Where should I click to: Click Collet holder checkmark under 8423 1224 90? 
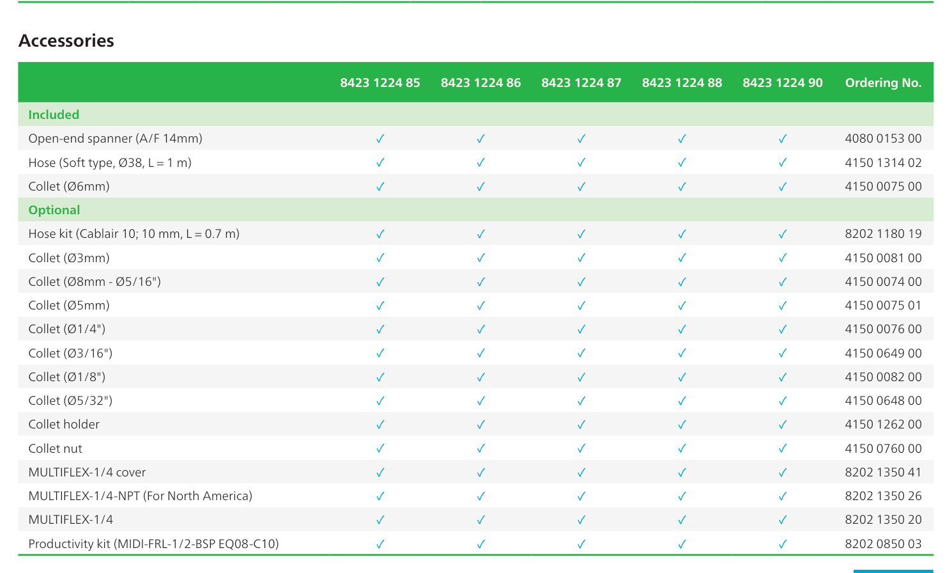coord(783,425)
